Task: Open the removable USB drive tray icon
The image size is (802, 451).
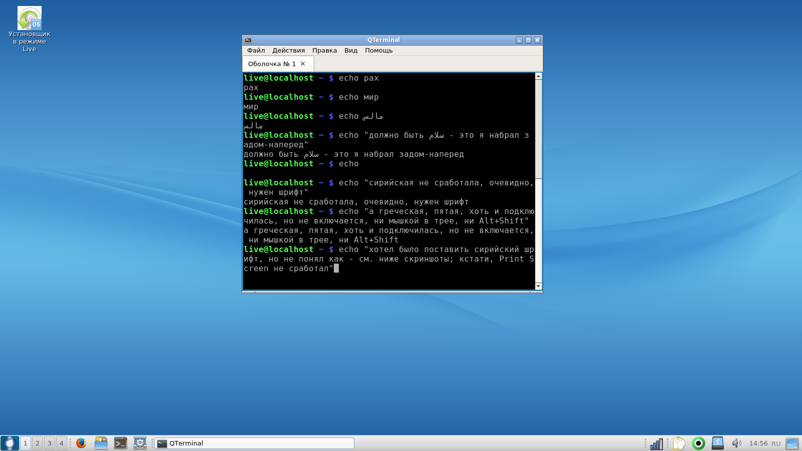Action: click(x=718, y=443)
